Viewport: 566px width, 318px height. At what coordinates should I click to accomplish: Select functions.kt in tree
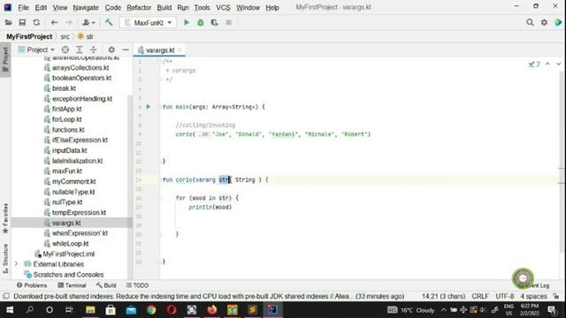point(68,130)
